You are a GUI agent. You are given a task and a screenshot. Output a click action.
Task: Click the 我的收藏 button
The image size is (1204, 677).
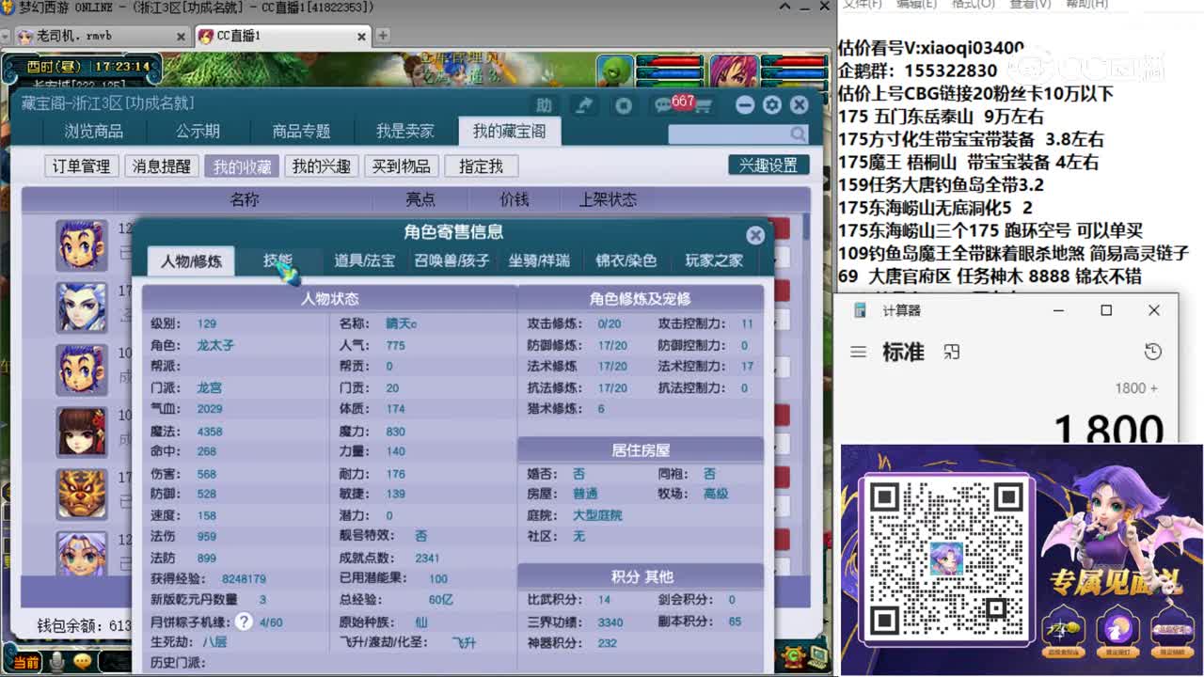coord(242,166)
